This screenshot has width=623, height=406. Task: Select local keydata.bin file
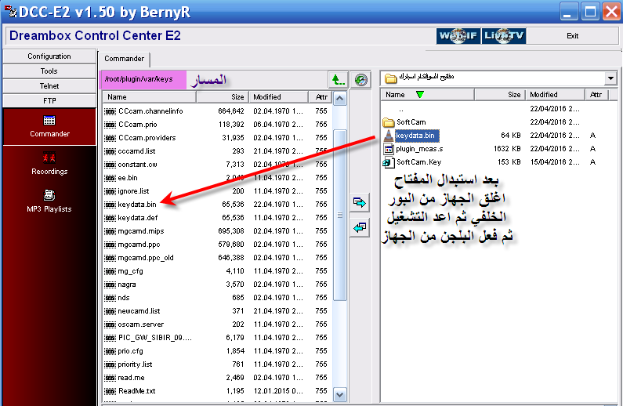[417, 136]
